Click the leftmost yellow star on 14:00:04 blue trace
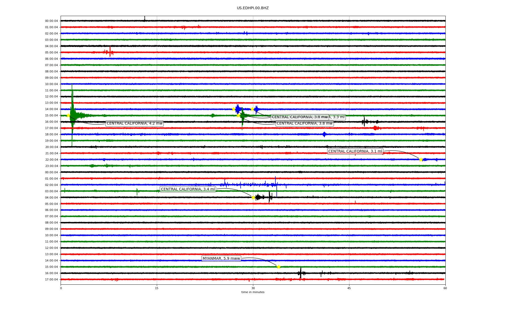The height and width of the screenshot is (316, 506). pos(233,109)
